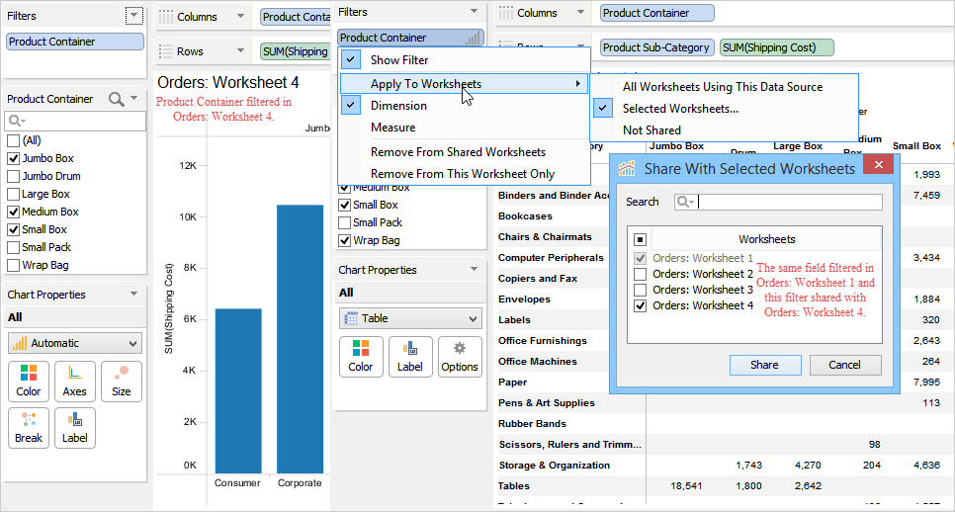Click the Color button in the left Chart Properties
Screen dimensions: 955x512
coord(28,382)
